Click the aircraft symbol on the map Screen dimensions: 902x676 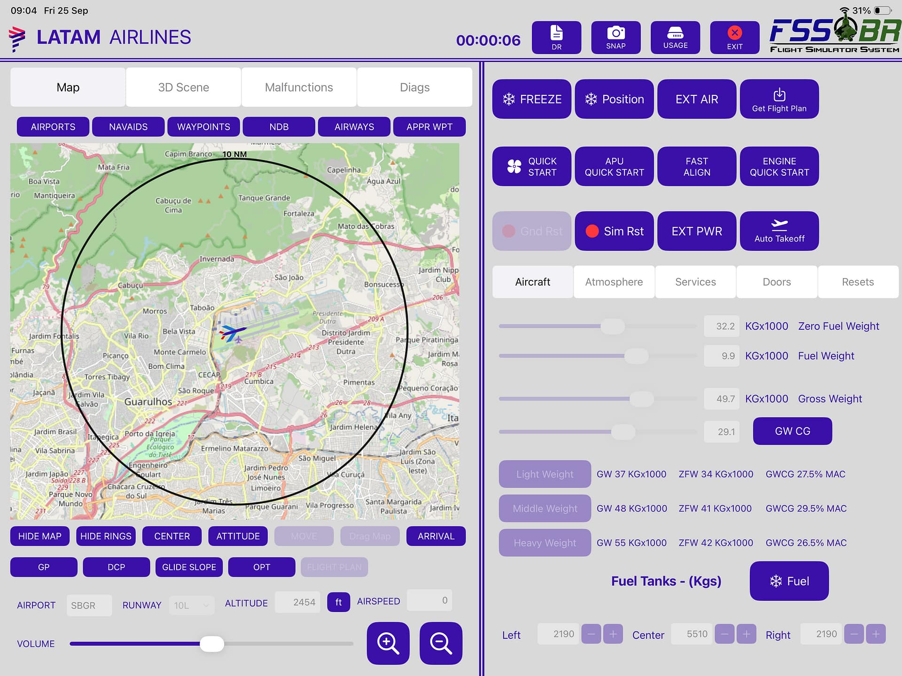click(x=233, y=333)
